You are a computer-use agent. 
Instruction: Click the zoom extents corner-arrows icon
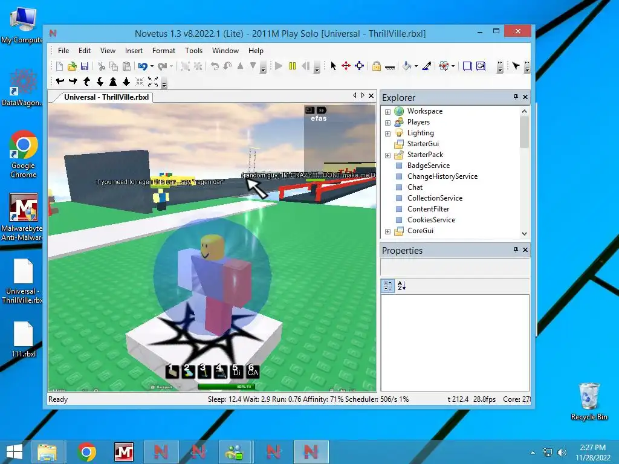coord(153,82)
